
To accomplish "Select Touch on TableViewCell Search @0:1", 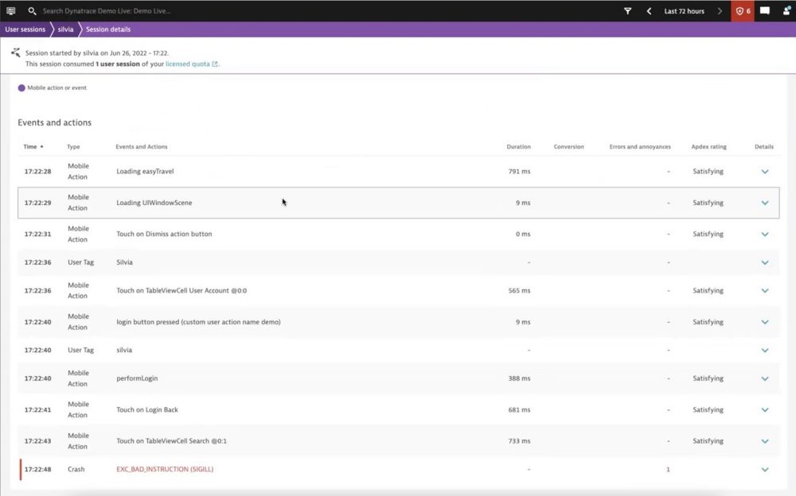I will 171,440.
